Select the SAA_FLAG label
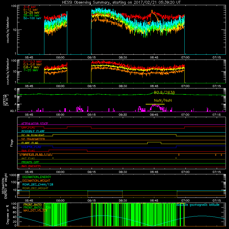 tap(28, 151)
